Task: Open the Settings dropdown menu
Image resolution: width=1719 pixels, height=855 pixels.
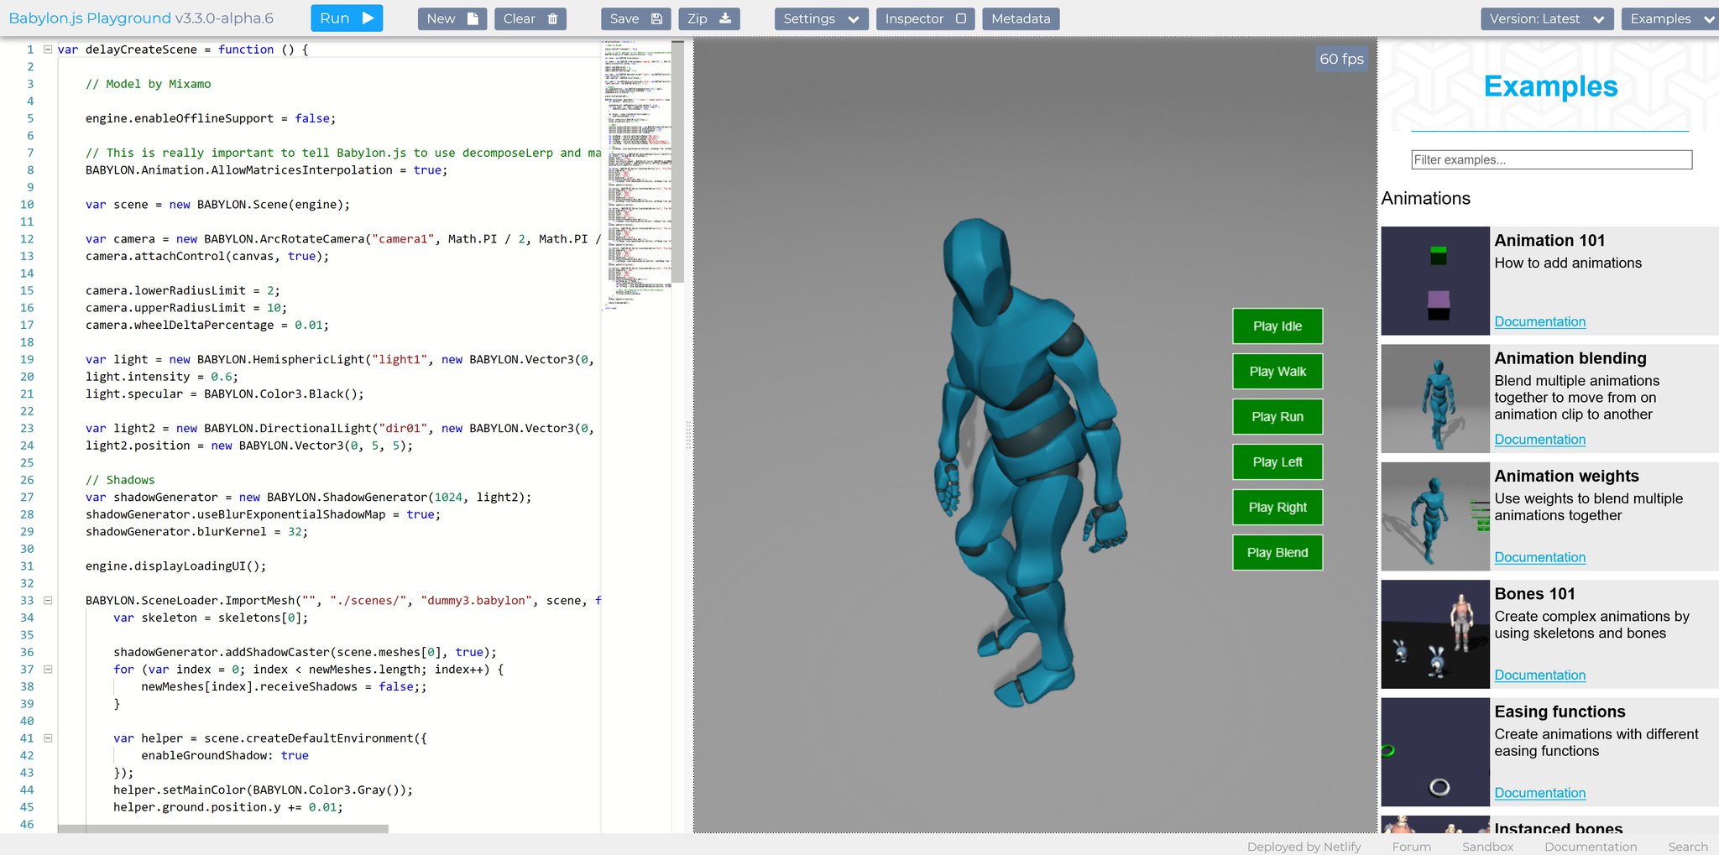Action: click(821, 18)
